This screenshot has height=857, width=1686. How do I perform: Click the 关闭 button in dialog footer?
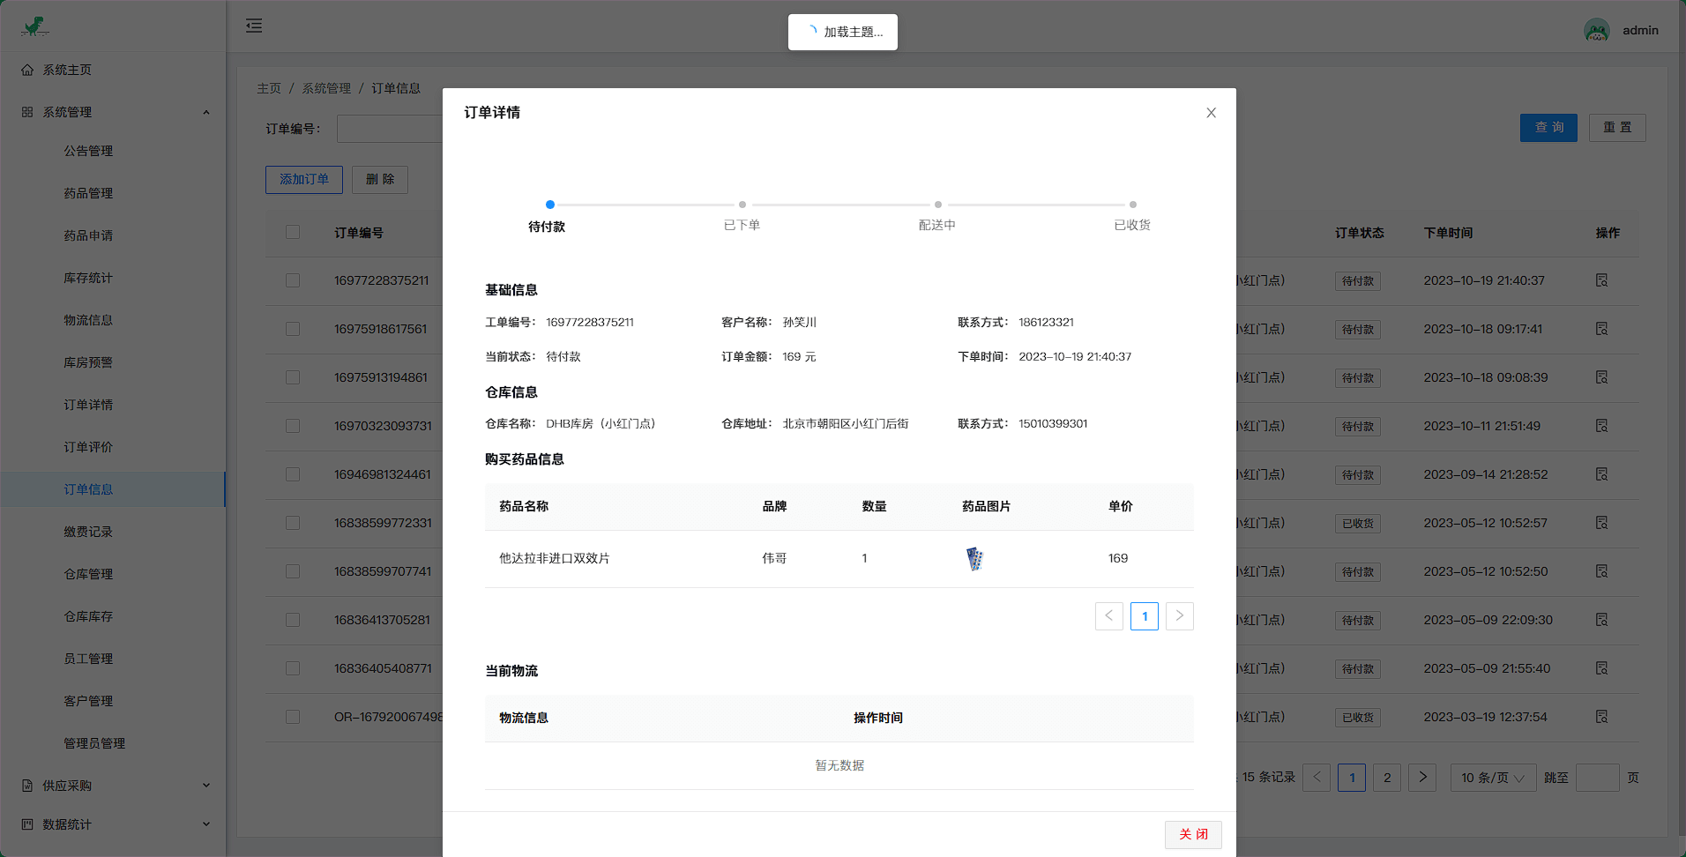1192,834
